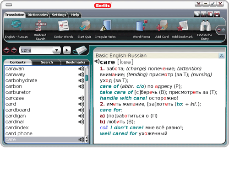
Task: Click the Berlitz logo
Action: pyautogui.click(x=103, y=5)
